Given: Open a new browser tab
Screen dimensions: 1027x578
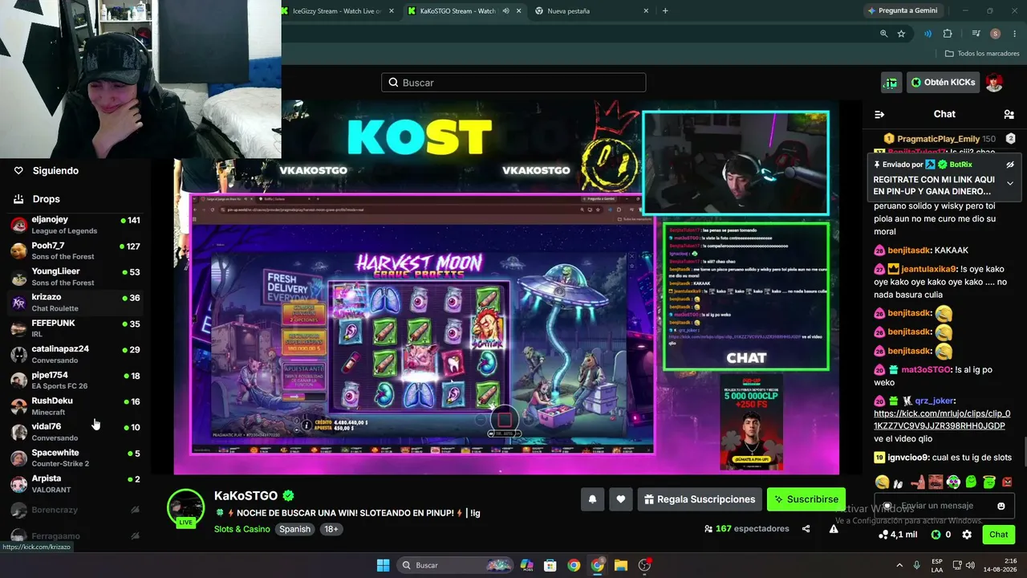Looking at the screenshot, I should (665, 11).
